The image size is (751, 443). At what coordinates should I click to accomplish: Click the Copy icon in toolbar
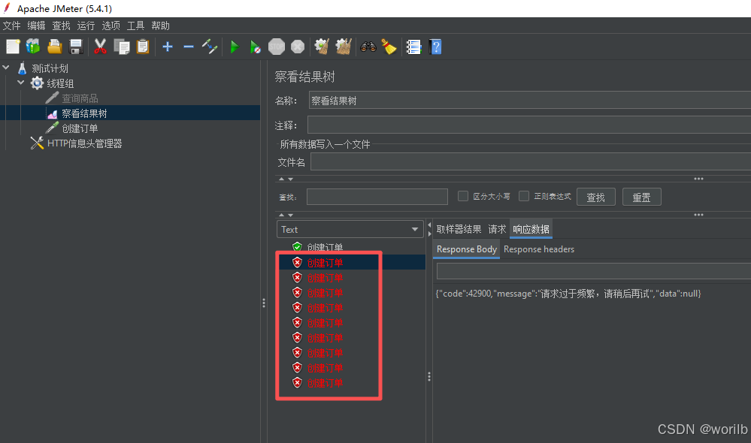(x=122, y=47)
